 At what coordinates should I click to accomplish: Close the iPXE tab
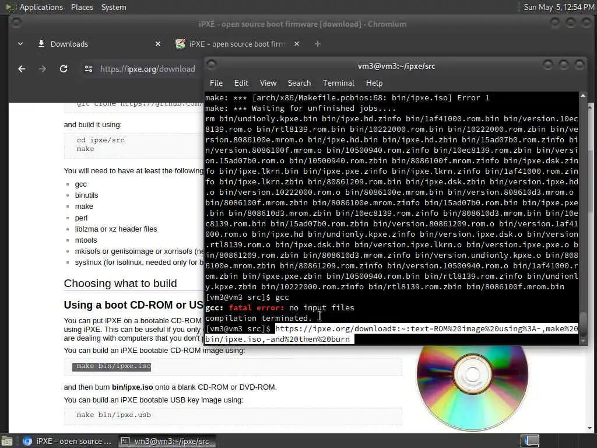(297, 44)
